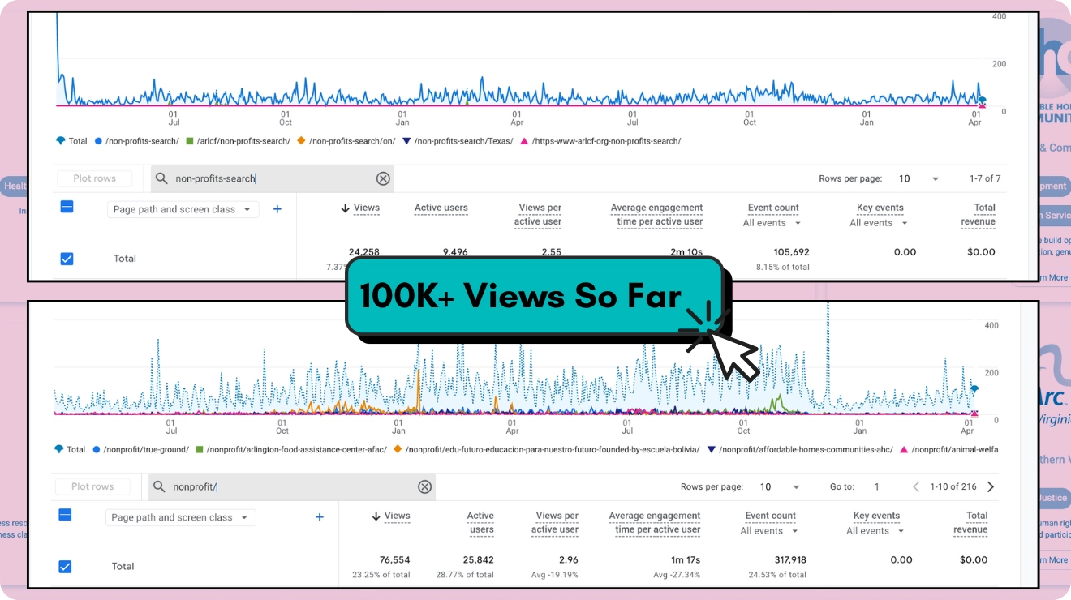Screen dimensions: 1071x600
Task: Click the search field containing non-profits-search
Action: click(x=273, y=178)
